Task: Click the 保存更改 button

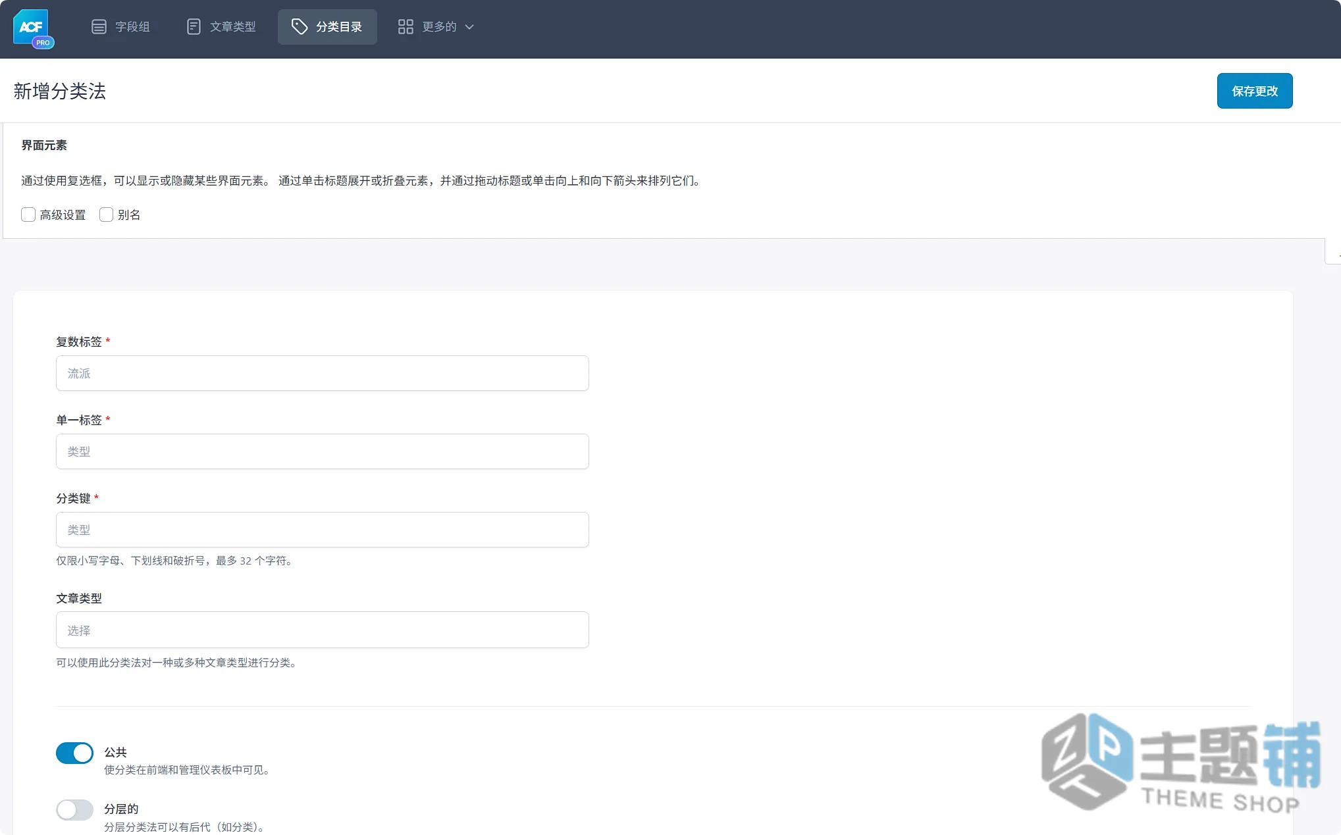Action: (x=1255, y=91)
